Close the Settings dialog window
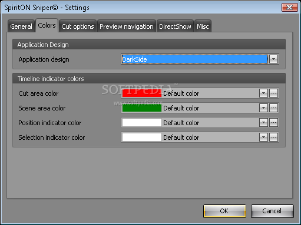Viewport: 301px width, 225px height. [x=290, y=8]
